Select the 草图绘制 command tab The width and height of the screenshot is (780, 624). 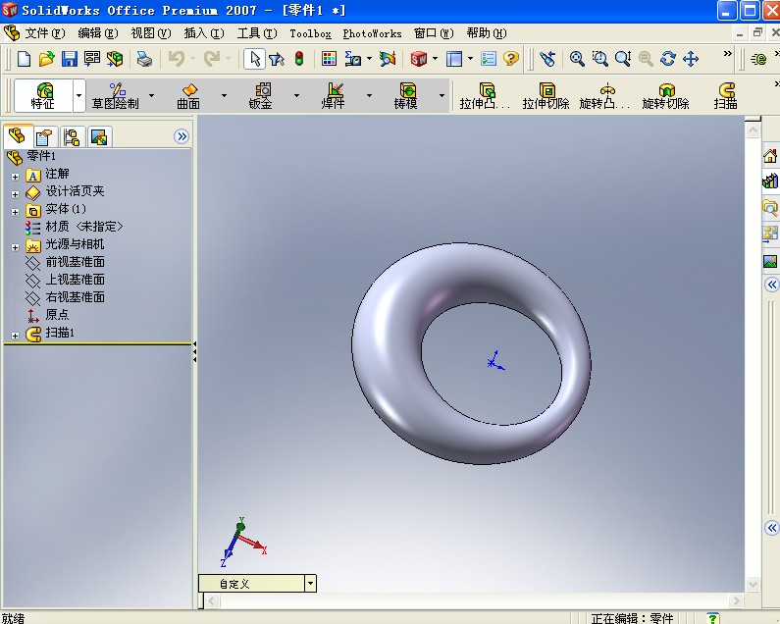tap(116, 95)
